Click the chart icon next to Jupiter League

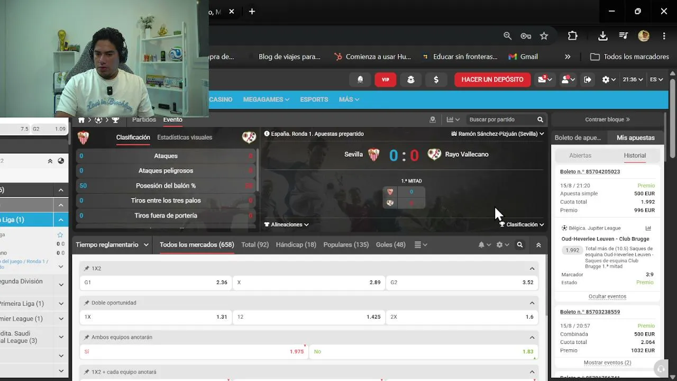click(648, 228)
